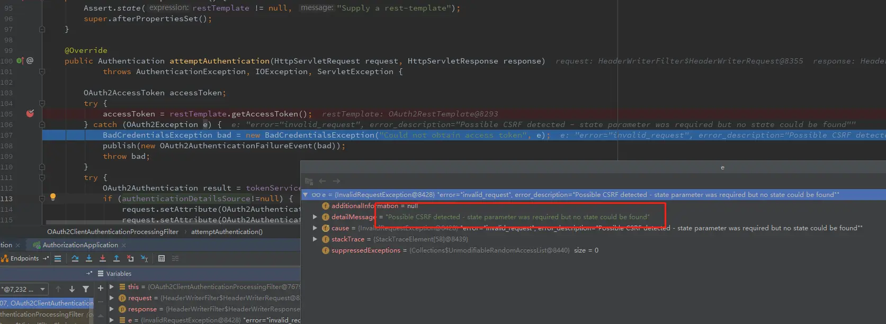Image resolution: width=886 pixels, height=324 pixels.
Task: Click next frame down arrow
Action: [72, 289]
